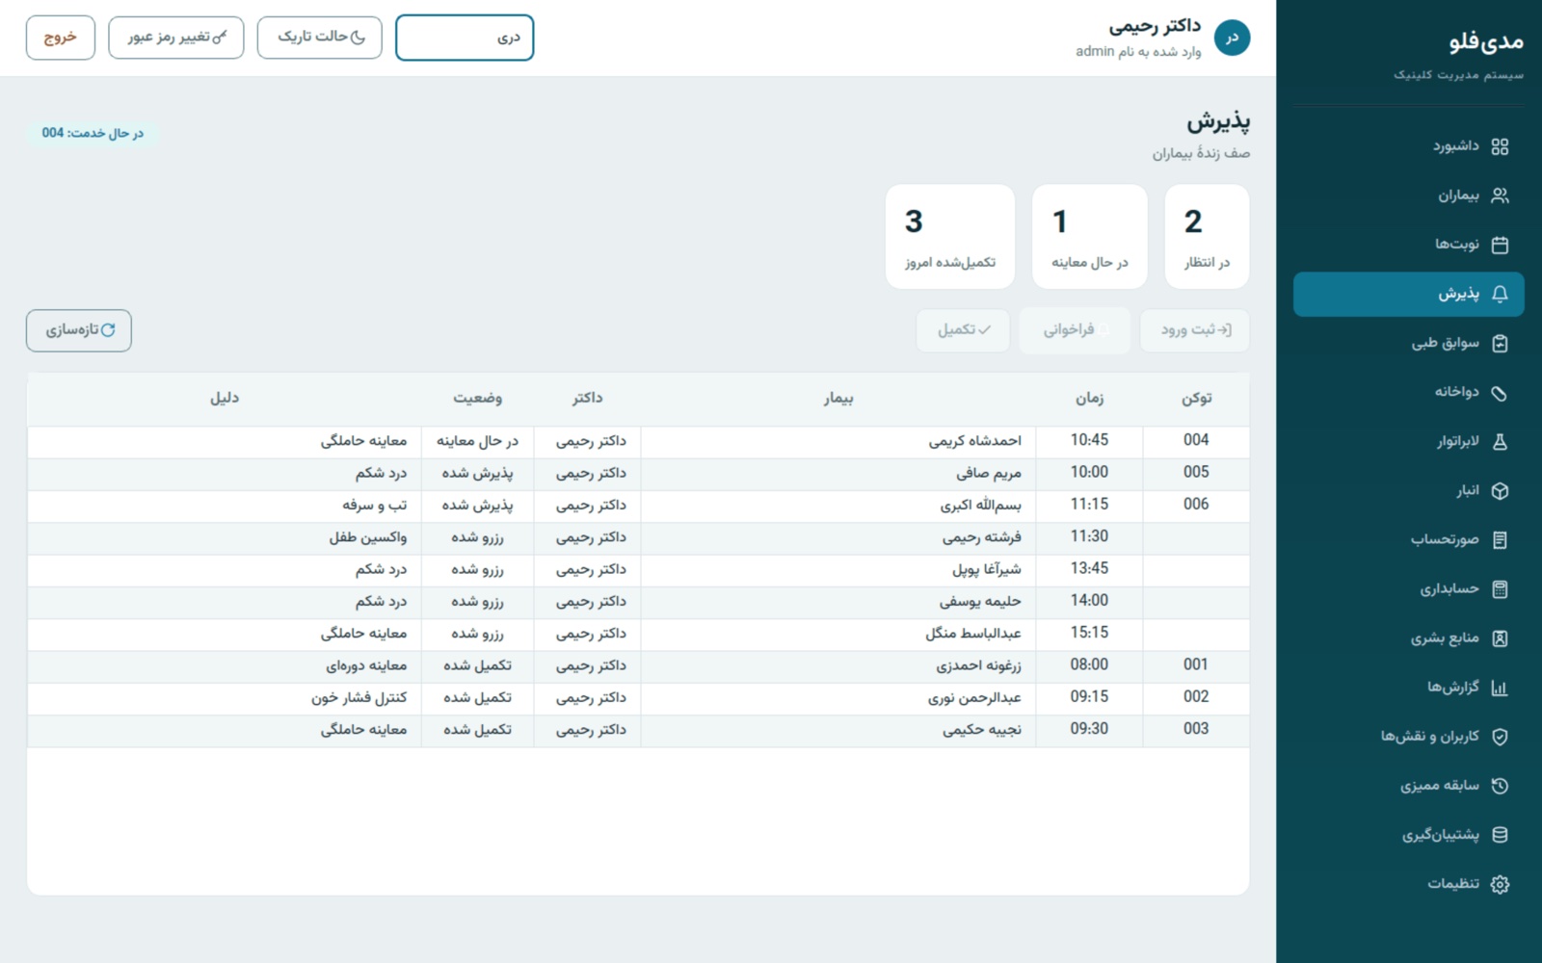Click the دواخانه pill icon

pos(1500,393)
